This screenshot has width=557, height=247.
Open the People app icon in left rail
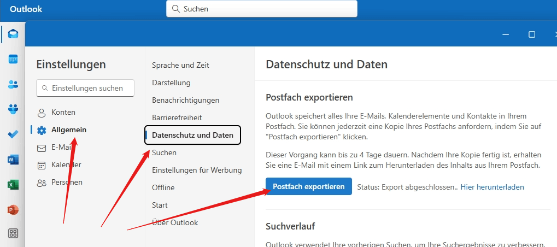tap(13, 85)
